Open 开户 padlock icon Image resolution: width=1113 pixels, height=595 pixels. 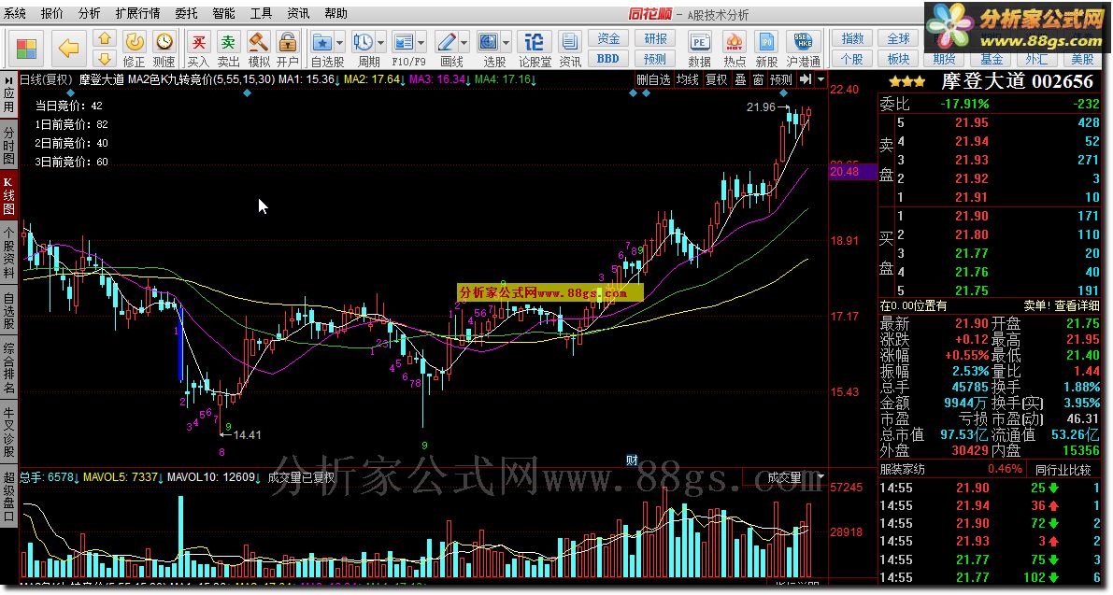point(288,49)
